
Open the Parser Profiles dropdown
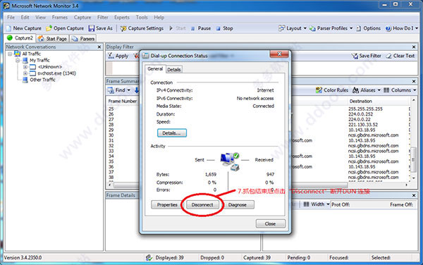coord(331,28)
